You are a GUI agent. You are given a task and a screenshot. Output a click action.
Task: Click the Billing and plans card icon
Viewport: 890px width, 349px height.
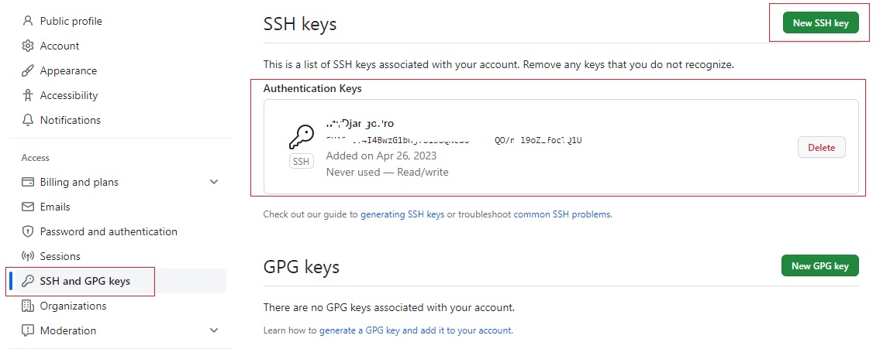point(28,182)
